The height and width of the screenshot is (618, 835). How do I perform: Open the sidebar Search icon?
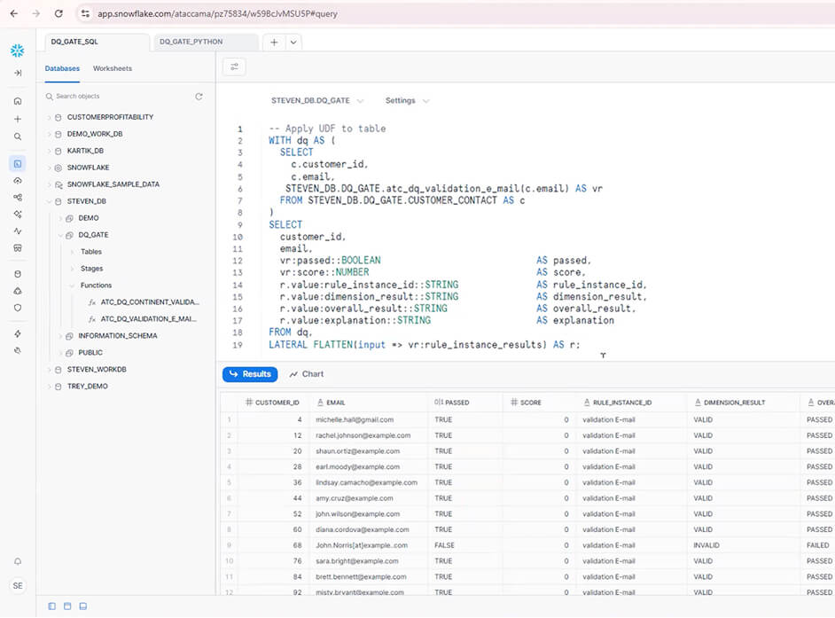tap(18, 137)
